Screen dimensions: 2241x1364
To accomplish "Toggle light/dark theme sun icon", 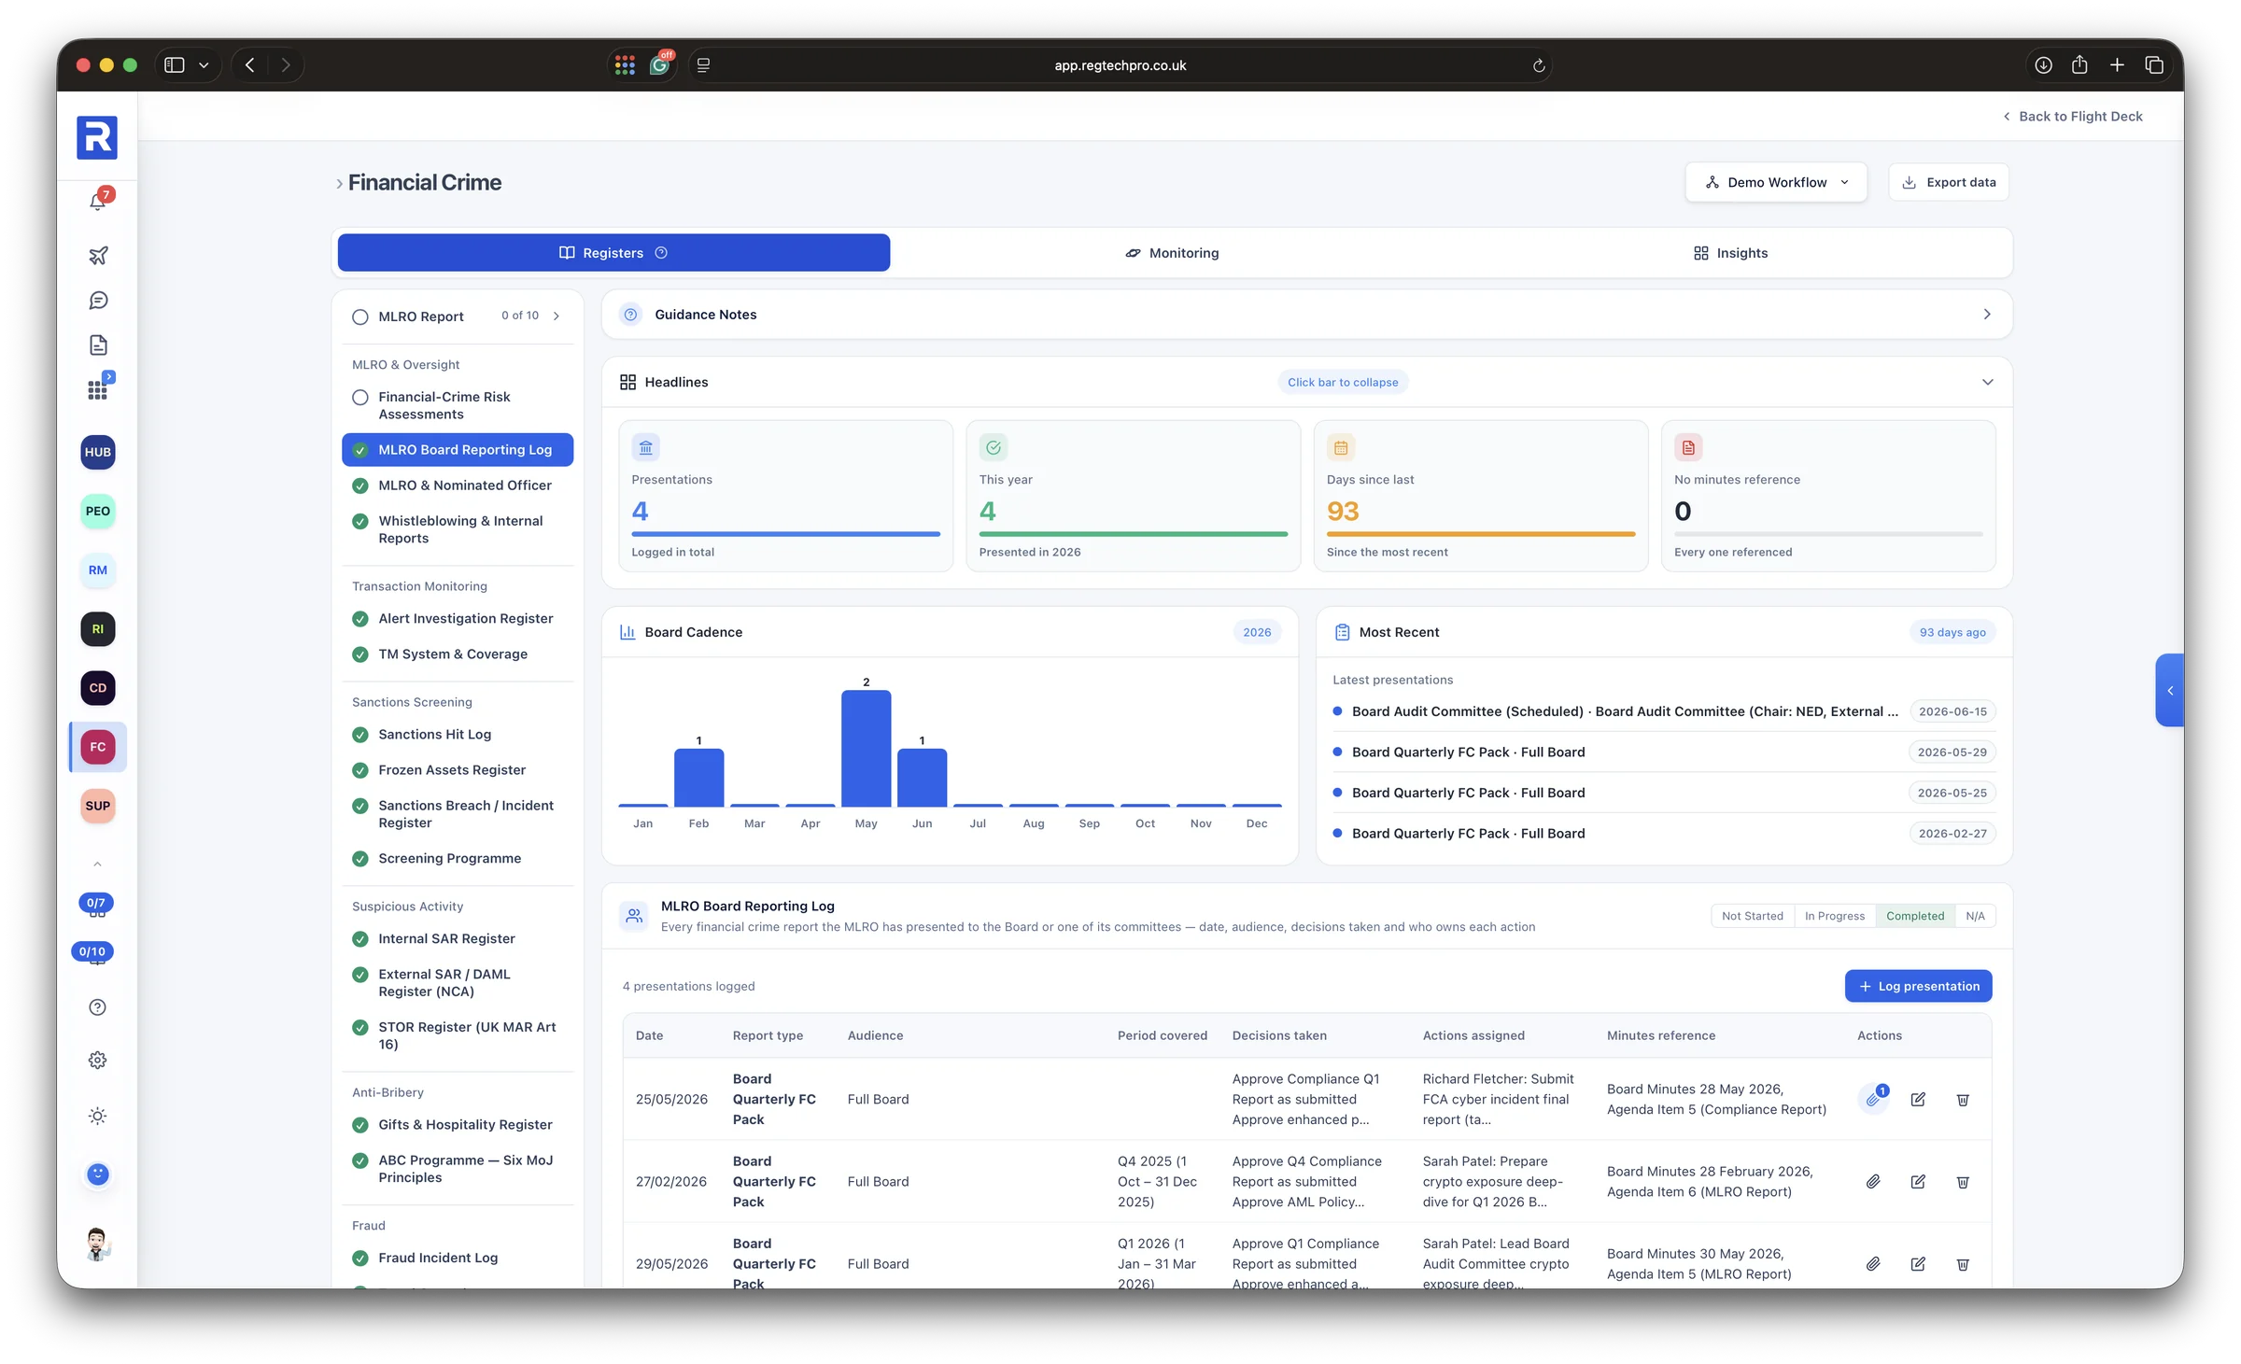I will coord(98,1117).
